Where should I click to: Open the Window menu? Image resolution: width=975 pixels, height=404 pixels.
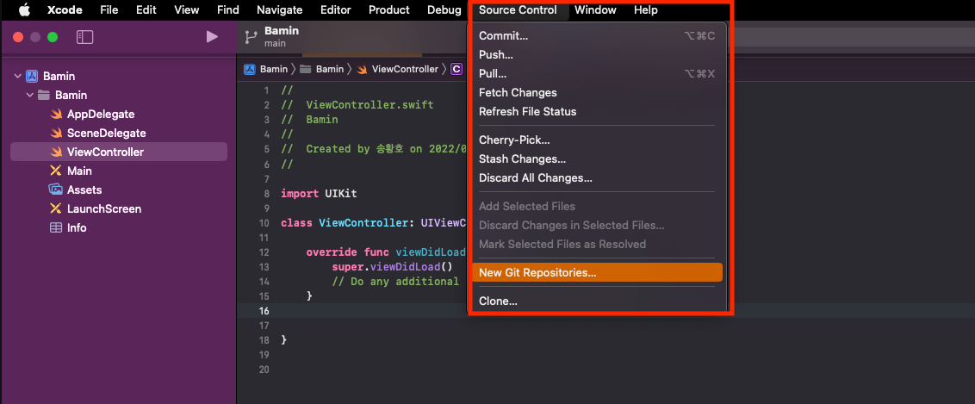pyautogui.click(x=595, y=10)
